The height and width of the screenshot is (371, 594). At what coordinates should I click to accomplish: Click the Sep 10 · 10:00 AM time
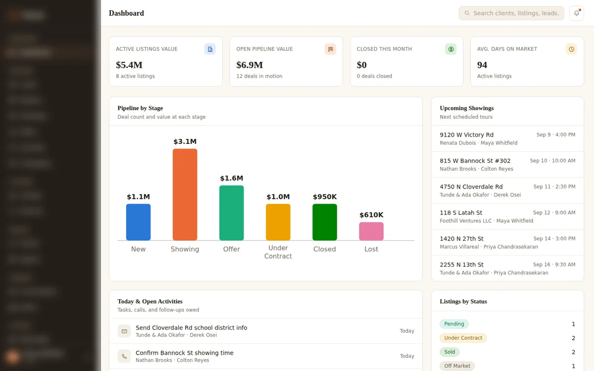[552, 161]
